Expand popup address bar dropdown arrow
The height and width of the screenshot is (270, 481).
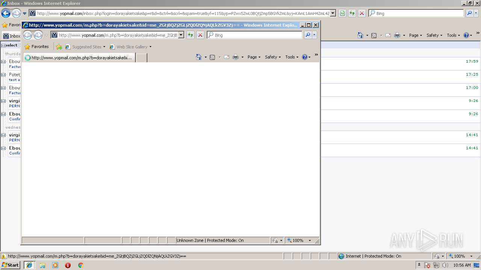click(x=181, y=35)
